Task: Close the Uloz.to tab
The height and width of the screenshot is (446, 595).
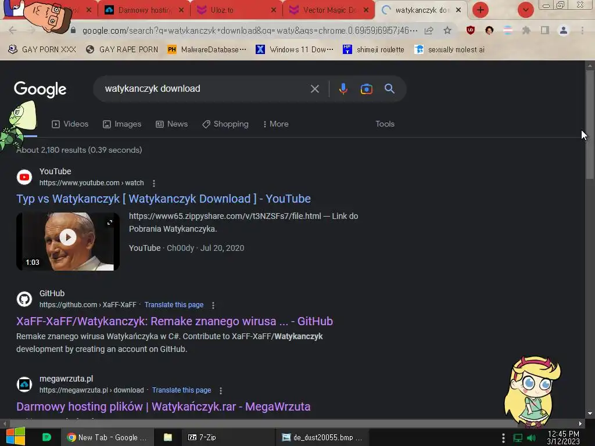Action: click(x=274, y=10)
